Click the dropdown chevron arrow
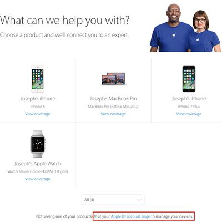Image resolution: width=222 pixels, height=222 pixels. (139, 200)
